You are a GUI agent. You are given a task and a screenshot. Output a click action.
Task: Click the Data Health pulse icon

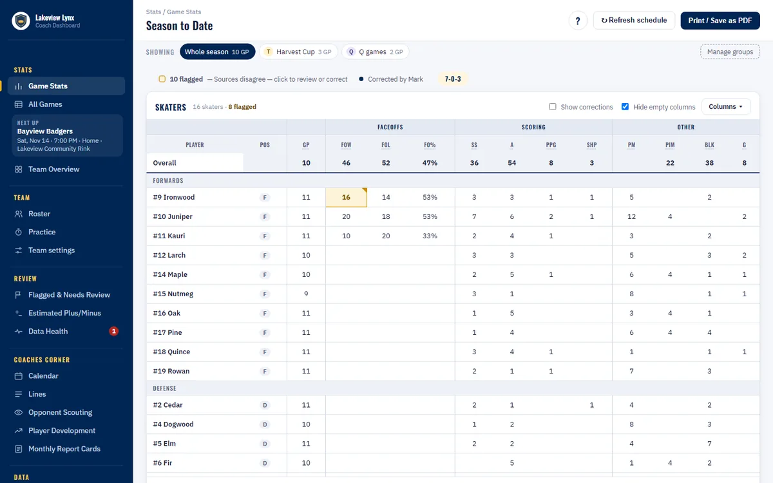pyautogui.click(x=19, y=332)
